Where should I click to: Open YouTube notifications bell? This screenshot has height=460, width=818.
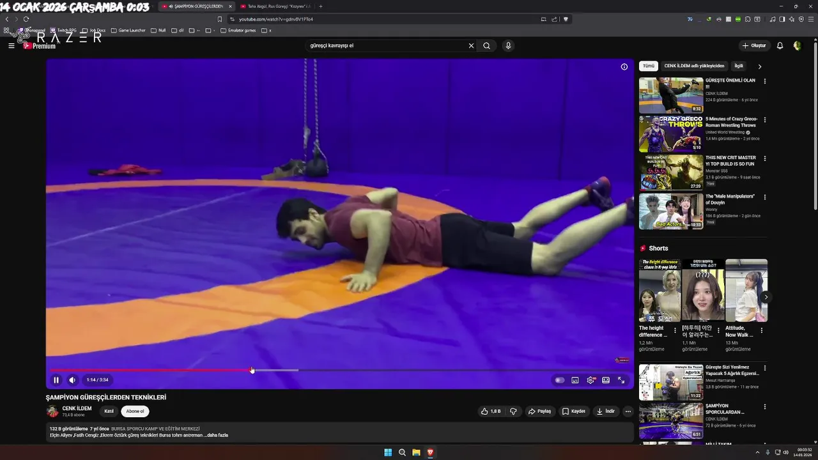[780, 45]
